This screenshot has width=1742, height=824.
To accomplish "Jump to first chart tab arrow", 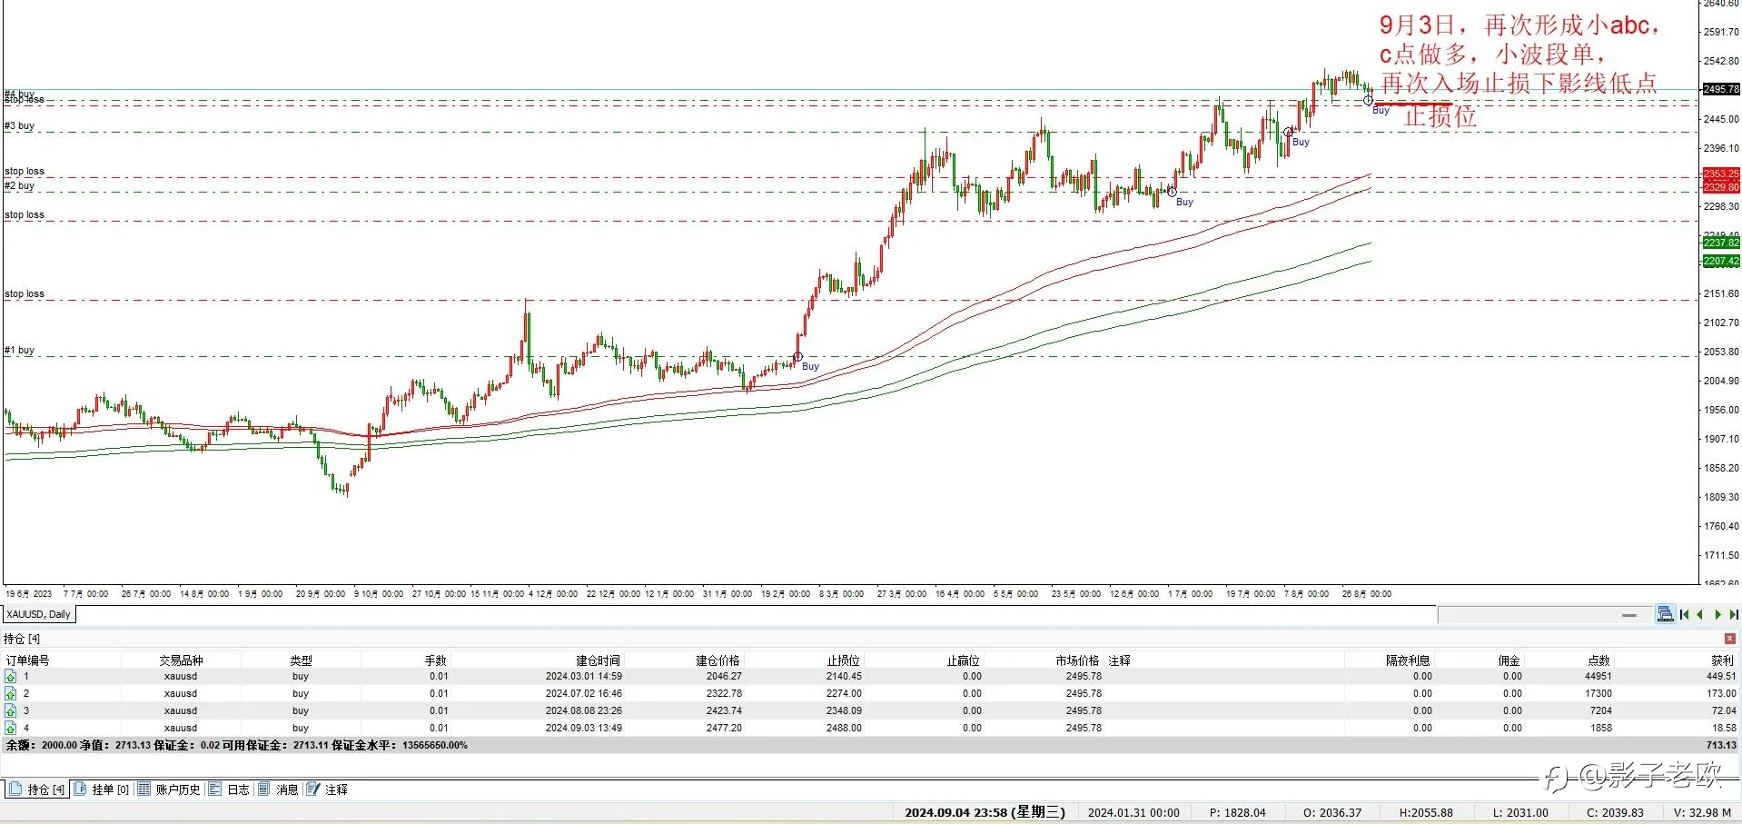I will [x=1685, y=615].
